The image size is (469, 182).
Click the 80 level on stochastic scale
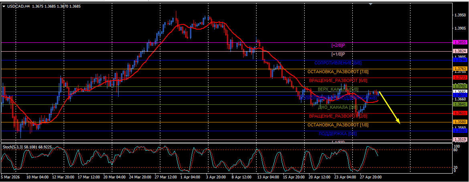click(x=456, y=150)
